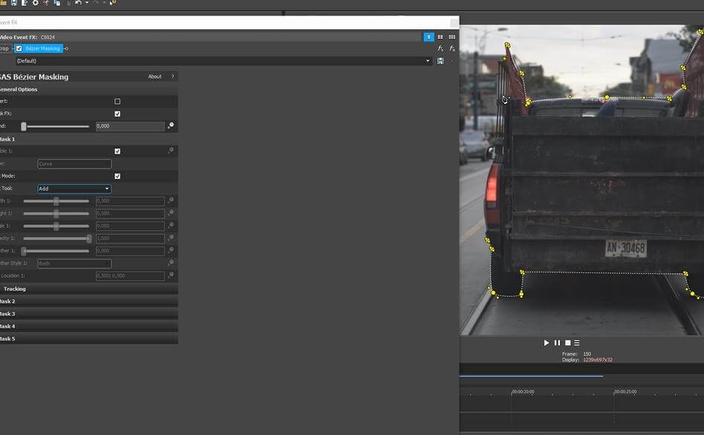704x435 pixels.
Task: Uncheck the Bézier Masking plug-in checkbox
Action: pos(19,48)
